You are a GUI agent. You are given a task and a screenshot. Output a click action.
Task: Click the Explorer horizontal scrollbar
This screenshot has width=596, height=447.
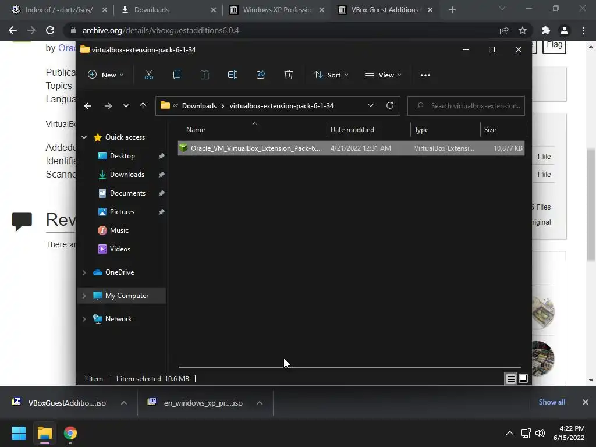point(350,367)
